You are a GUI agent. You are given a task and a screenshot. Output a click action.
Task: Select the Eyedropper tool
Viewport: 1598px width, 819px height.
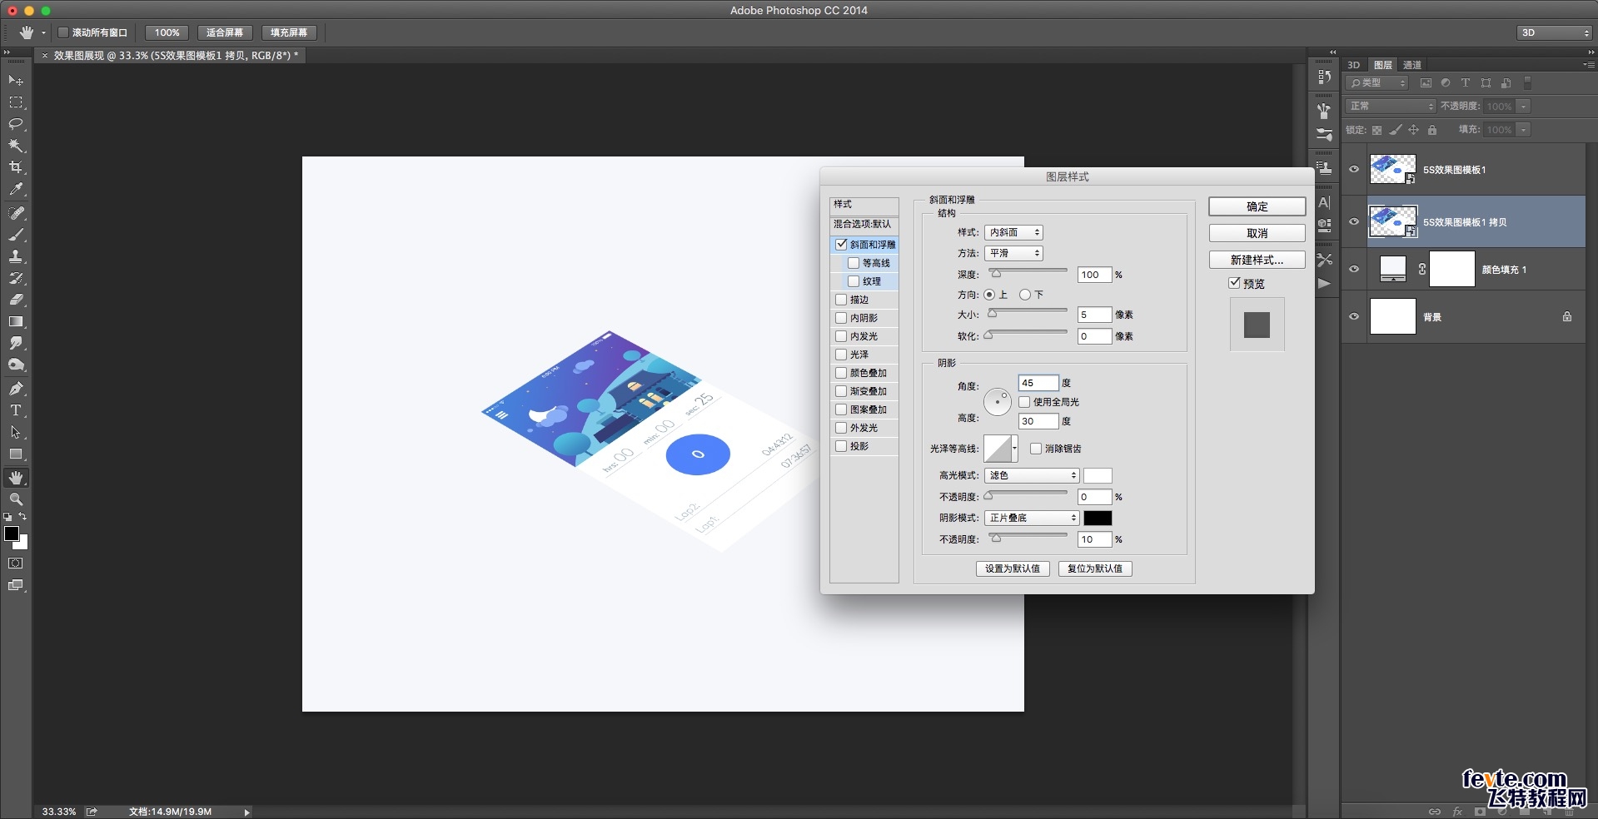click(16, 190)
